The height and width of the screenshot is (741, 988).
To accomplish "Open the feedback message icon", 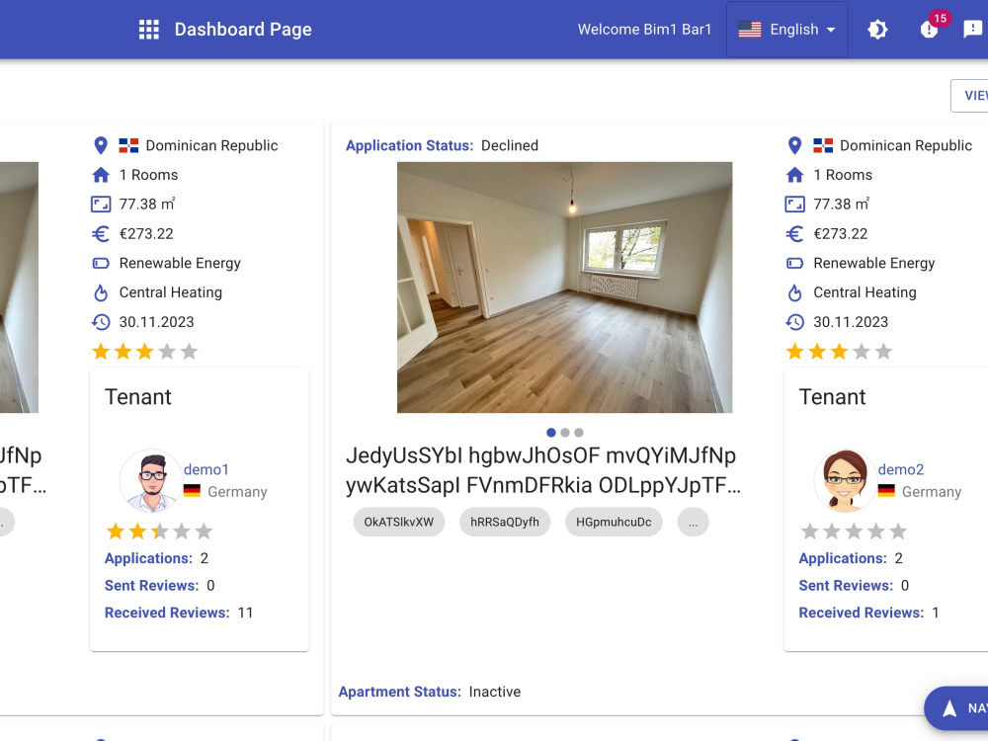I will coord(973,29).
